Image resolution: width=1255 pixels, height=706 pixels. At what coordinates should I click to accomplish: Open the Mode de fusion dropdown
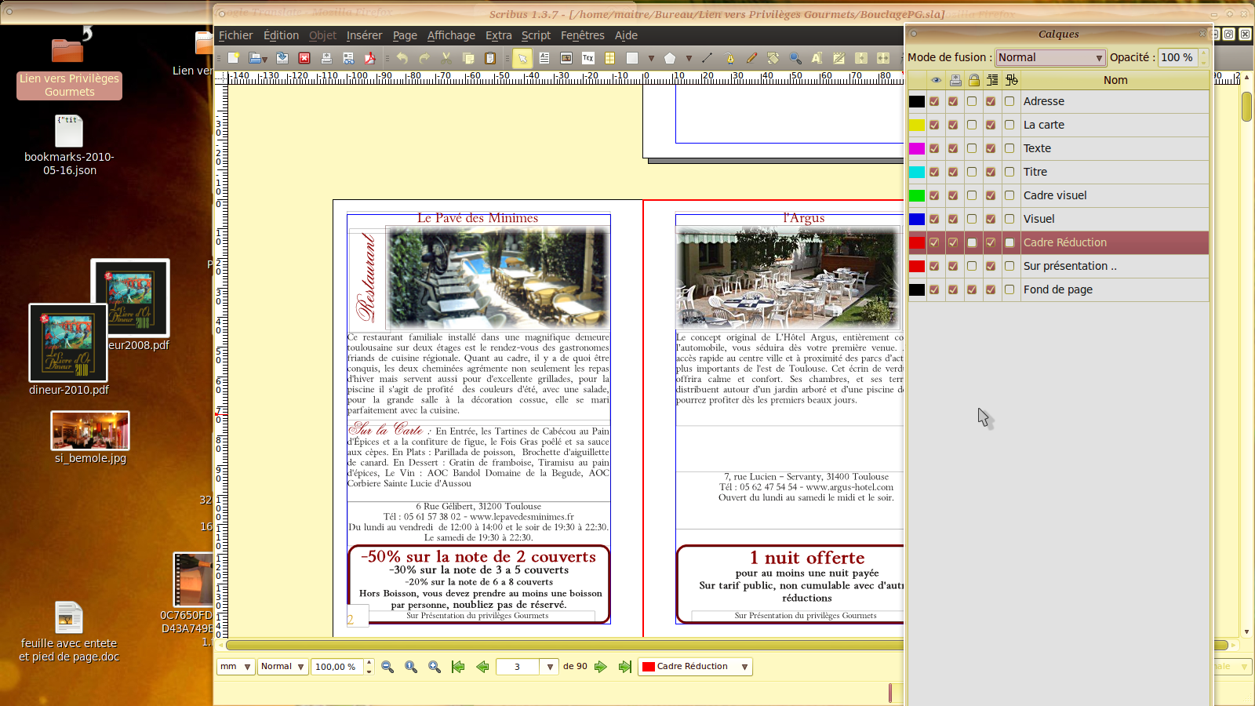[1050, 57]
